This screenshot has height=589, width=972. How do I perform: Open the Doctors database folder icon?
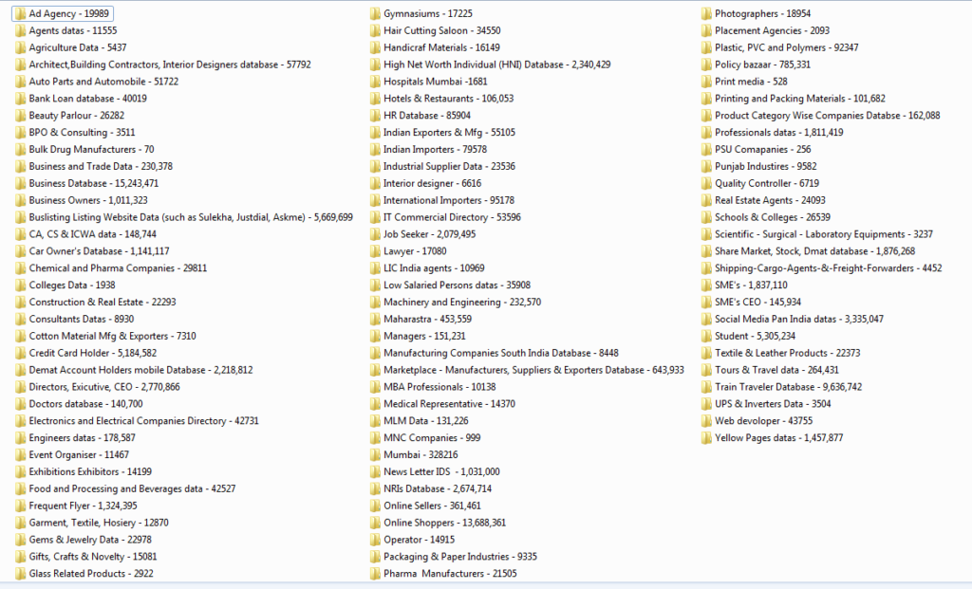[21, 403]
